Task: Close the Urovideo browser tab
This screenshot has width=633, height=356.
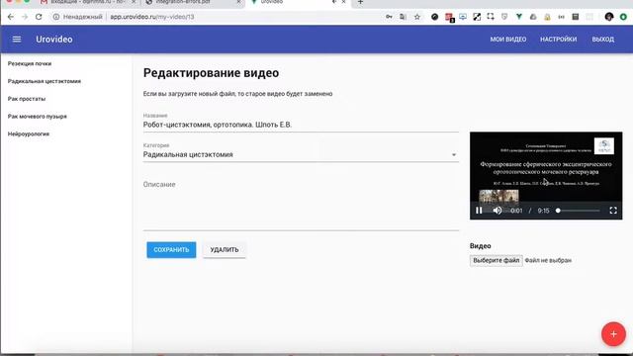Action: tap(343, 2)
